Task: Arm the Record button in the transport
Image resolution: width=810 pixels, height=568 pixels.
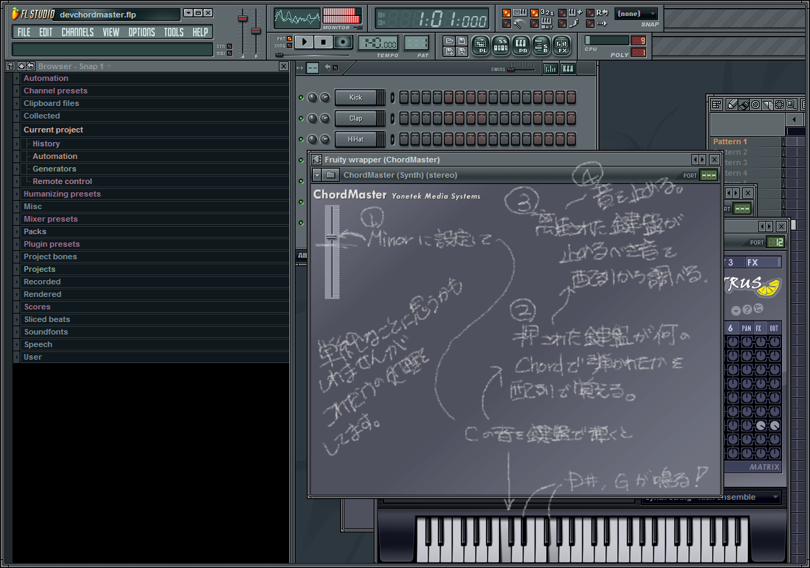Action: pos(342,42)
